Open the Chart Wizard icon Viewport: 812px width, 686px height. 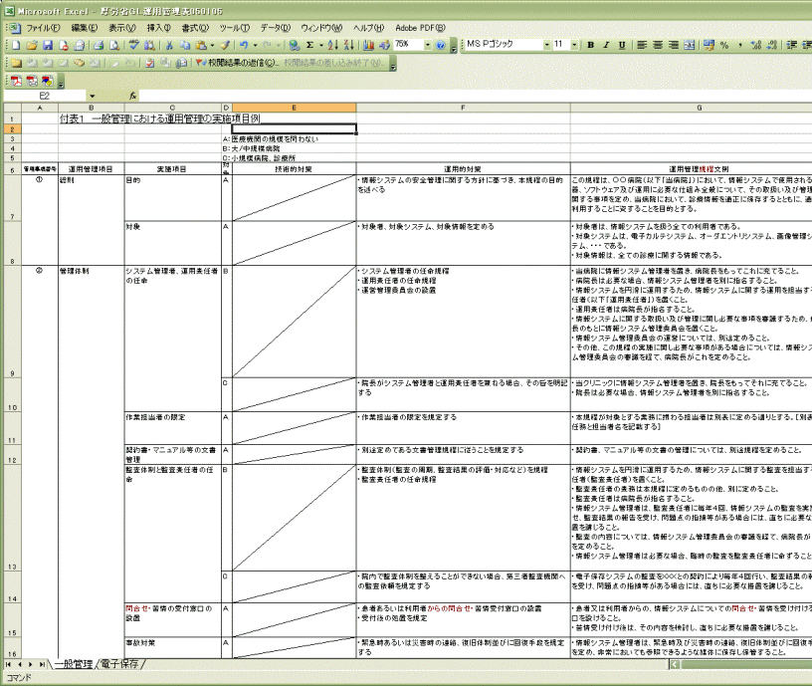pos(369,46)
